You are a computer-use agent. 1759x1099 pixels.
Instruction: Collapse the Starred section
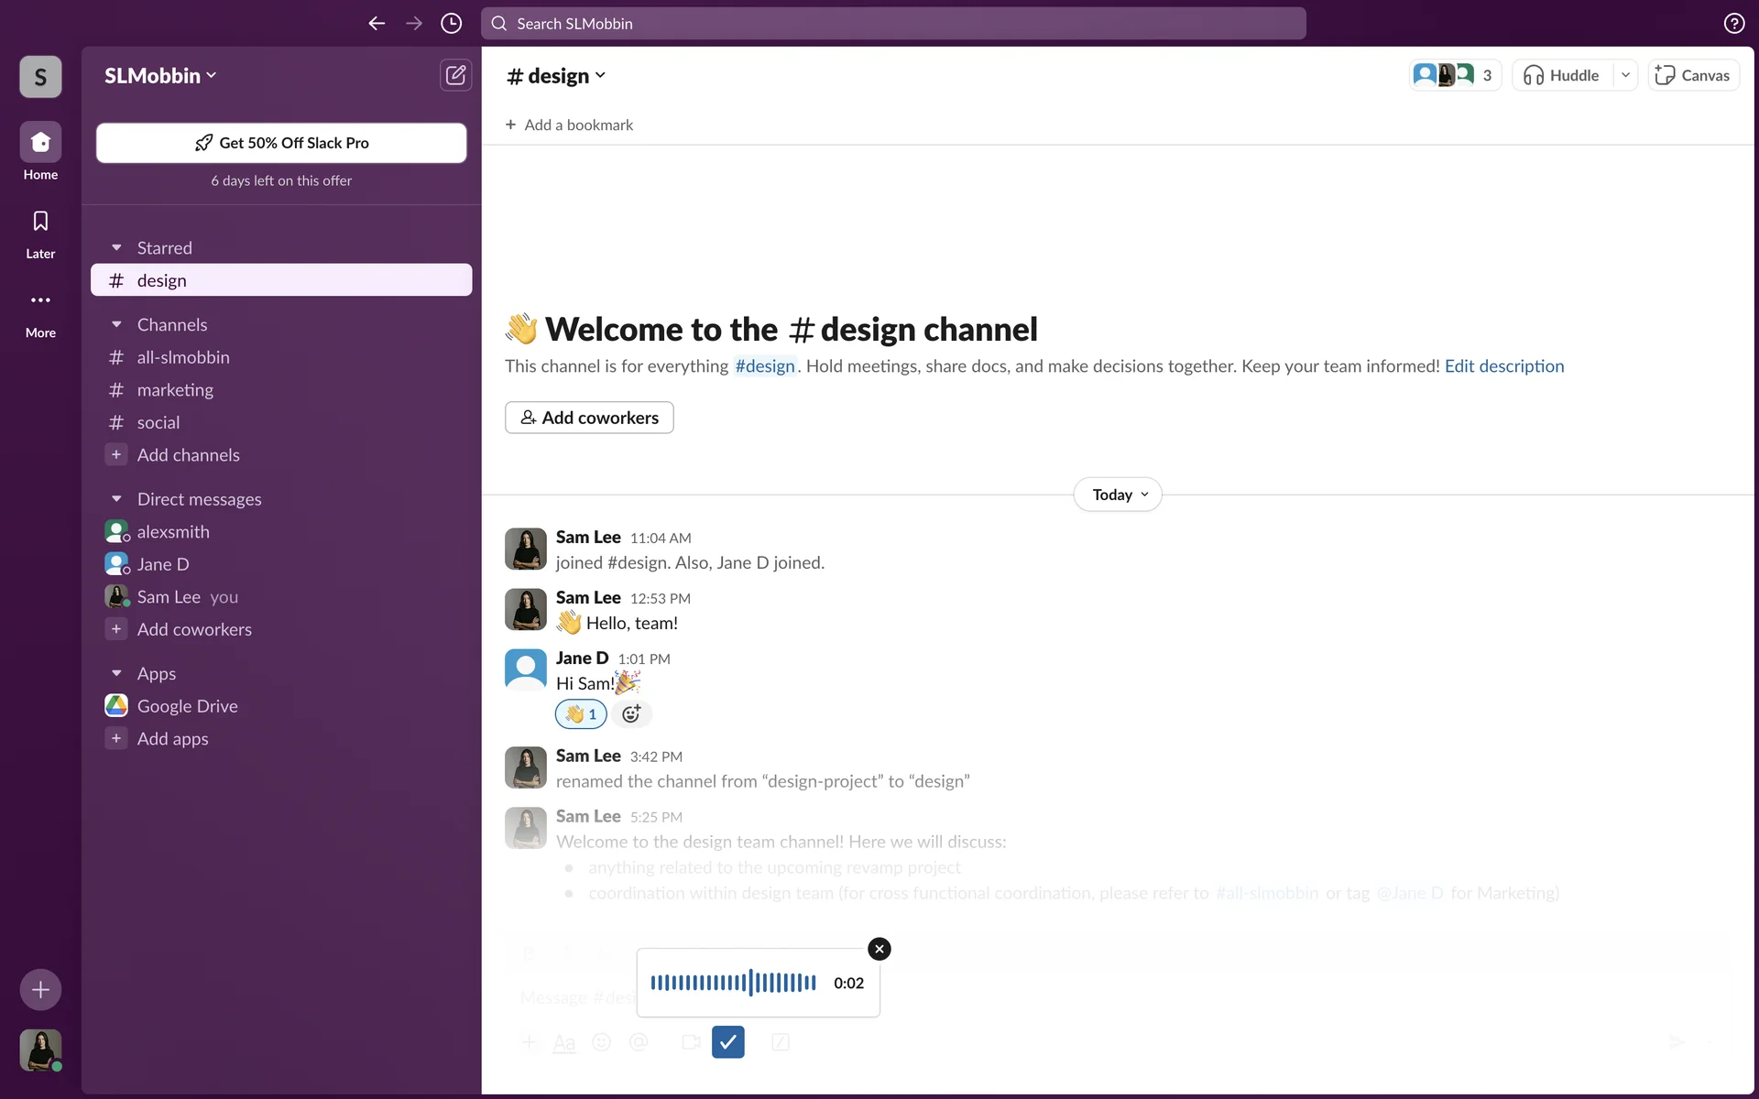[x=116, y=248]
